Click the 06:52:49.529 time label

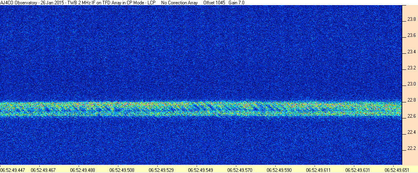tap(162, 170)
